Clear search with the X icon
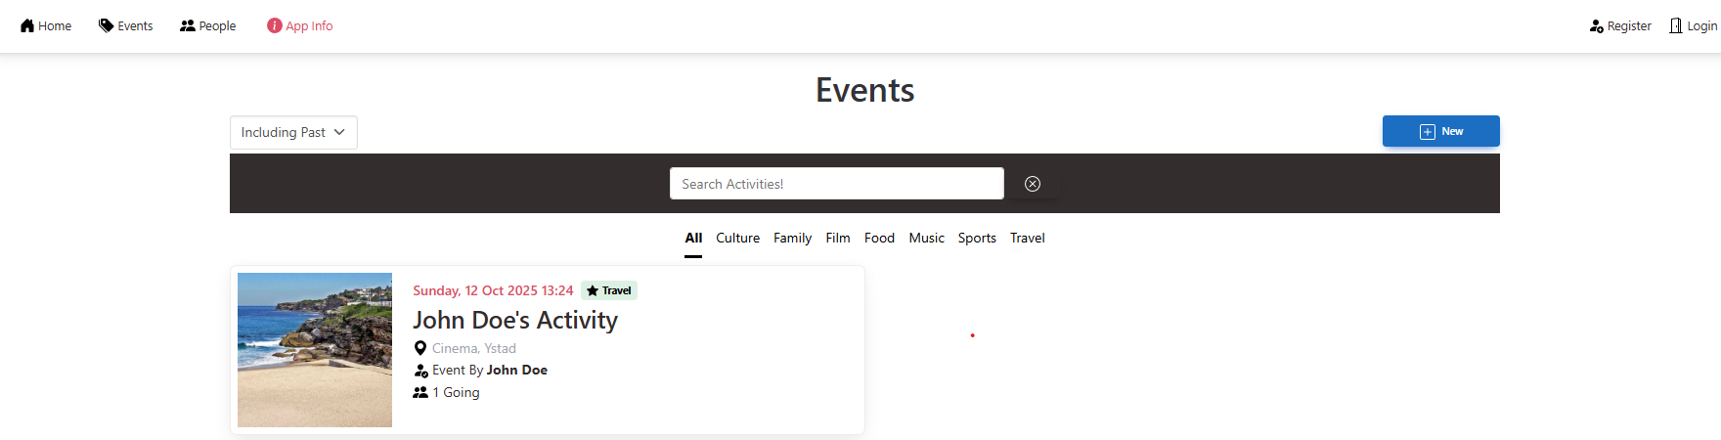The height and width of the screenshot is (440, 1721). (x=1033, y=184)
